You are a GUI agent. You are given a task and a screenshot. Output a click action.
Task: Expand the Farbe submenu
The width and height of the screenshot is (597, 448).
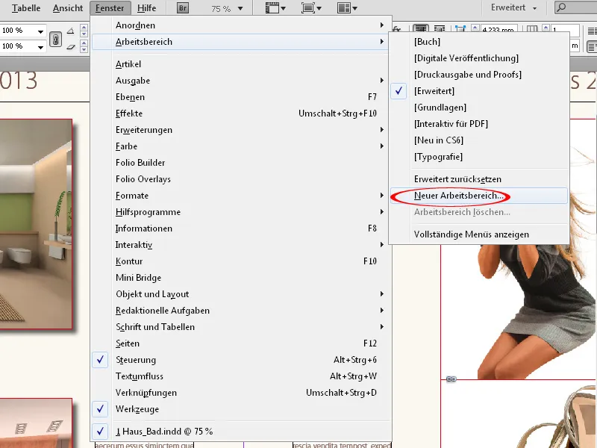(242, 146)
